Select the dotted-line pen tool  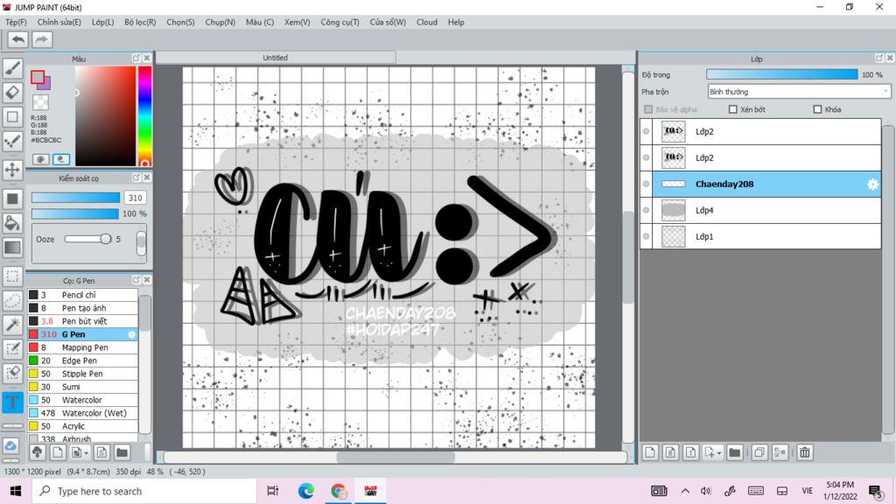(12, 141)
